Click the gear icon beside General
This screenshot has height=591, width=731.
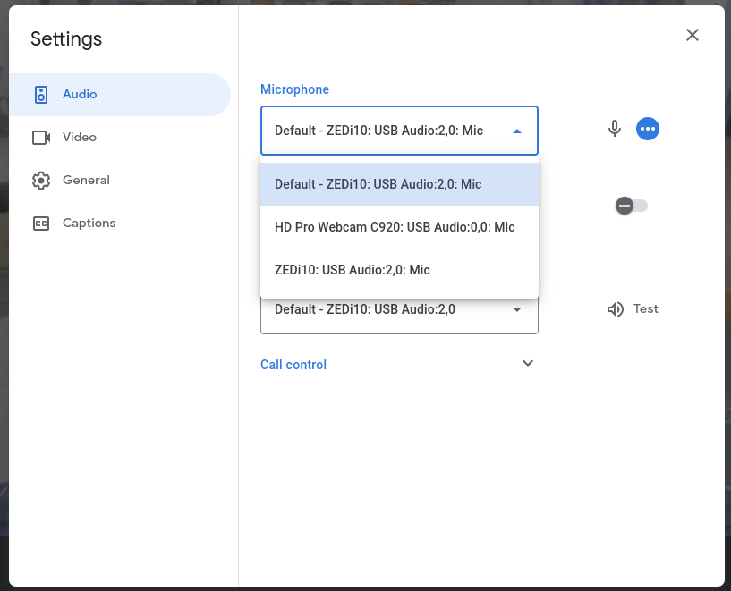pos(41,181)
